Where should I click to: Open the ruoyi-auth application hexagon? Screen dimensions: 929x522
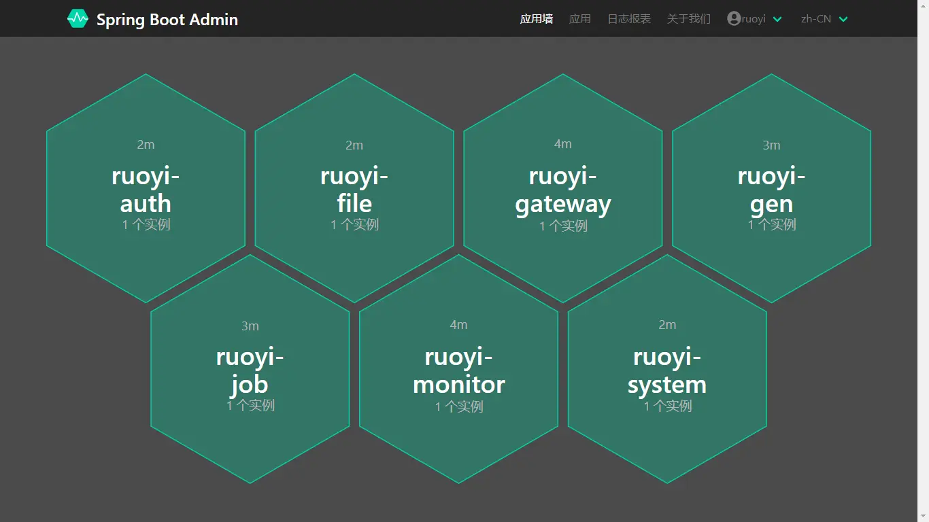coord(146,188)
